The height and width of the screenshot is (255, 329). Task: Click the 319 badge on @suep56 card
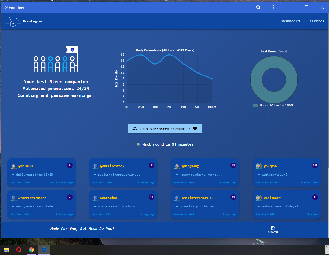pos(315,165)
